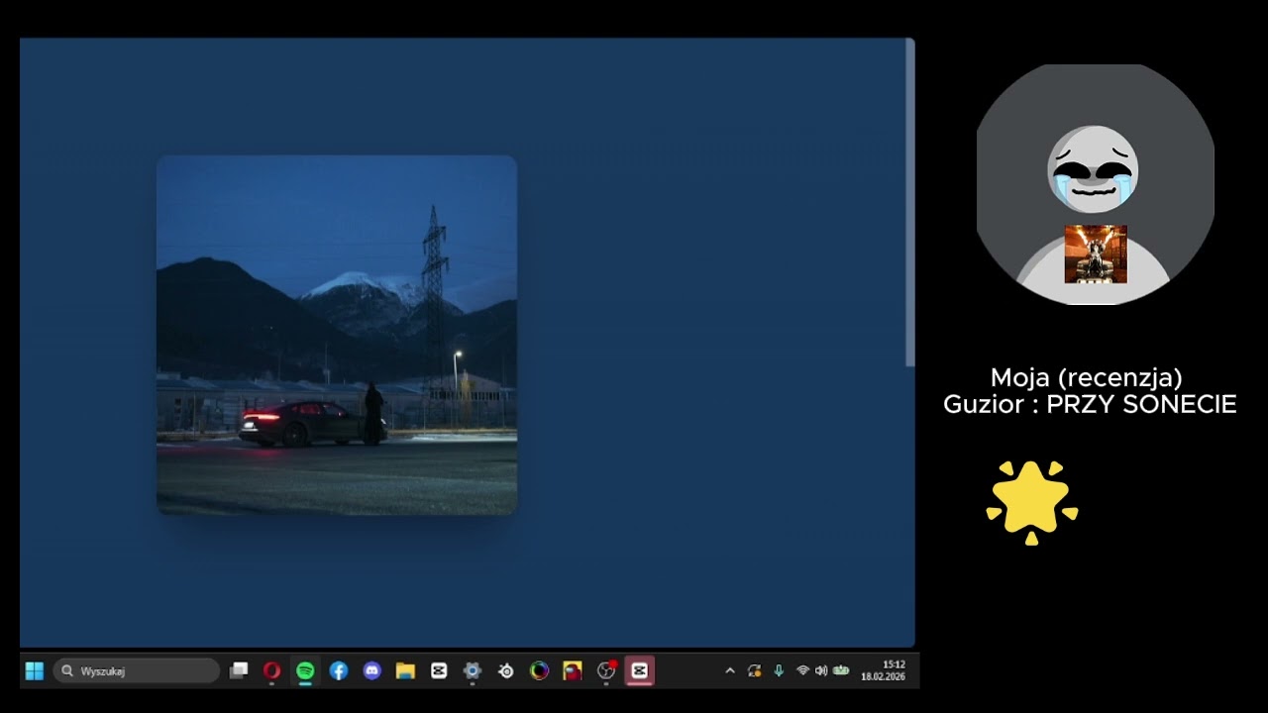Image resolution: width=1268 pixels, height=713 pixels.
Task: Click the 'Guzior : PRZY SONECIE' title
Action: 1090,404
